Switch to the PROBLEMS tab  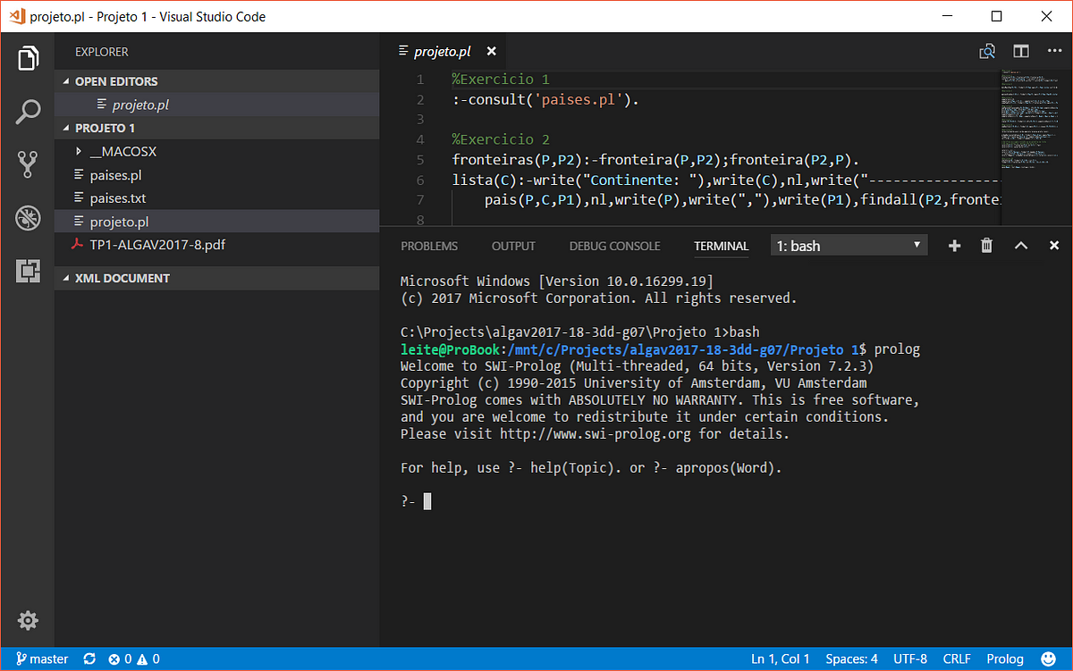[x=429, y=246]
